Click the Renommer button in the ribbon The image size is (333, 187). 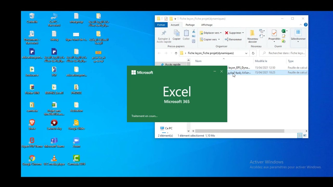233,39
